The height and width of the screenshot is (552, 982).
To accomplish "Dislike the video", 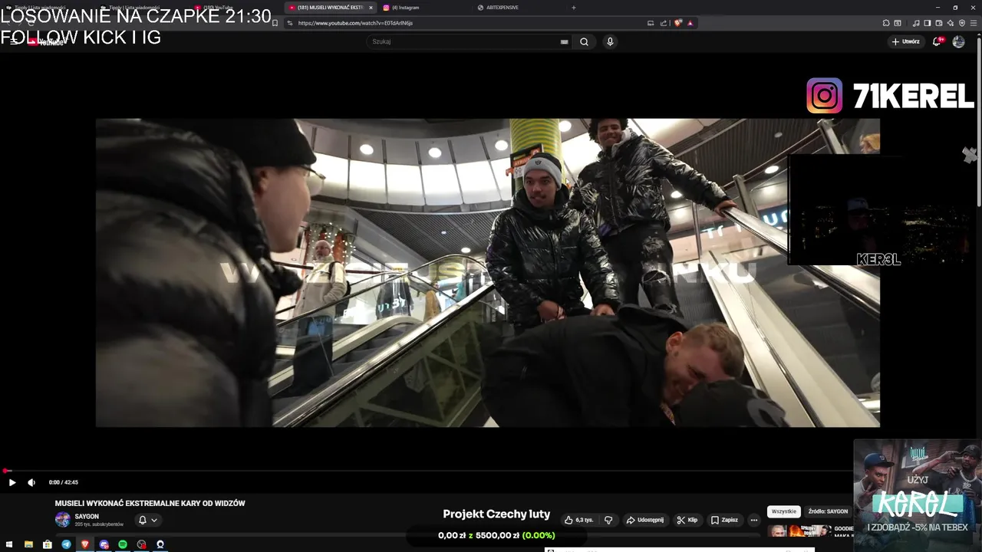I will (608, 520).
